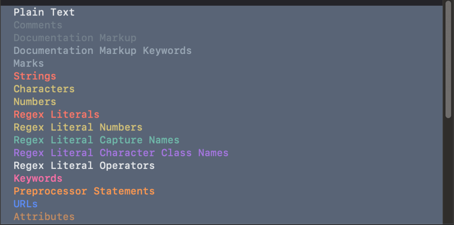Select the Plain Text syntax entry
The height and width of the screenshot is (225, 454).
coord(44,12)
